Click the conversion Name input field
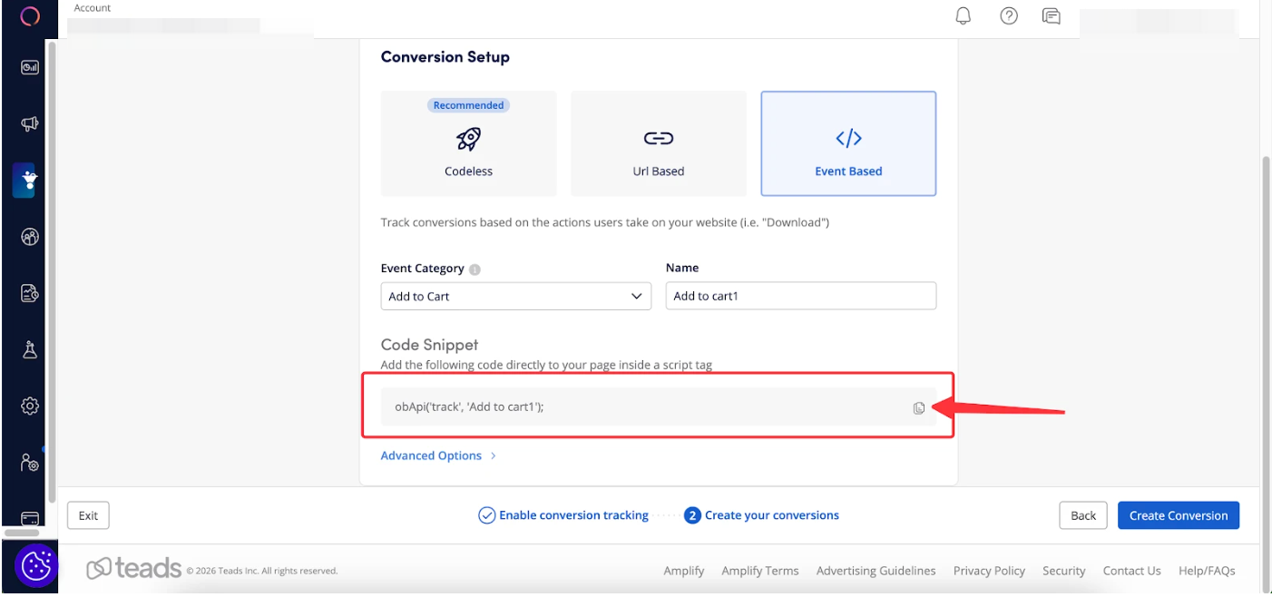 [x=800, y=297]
